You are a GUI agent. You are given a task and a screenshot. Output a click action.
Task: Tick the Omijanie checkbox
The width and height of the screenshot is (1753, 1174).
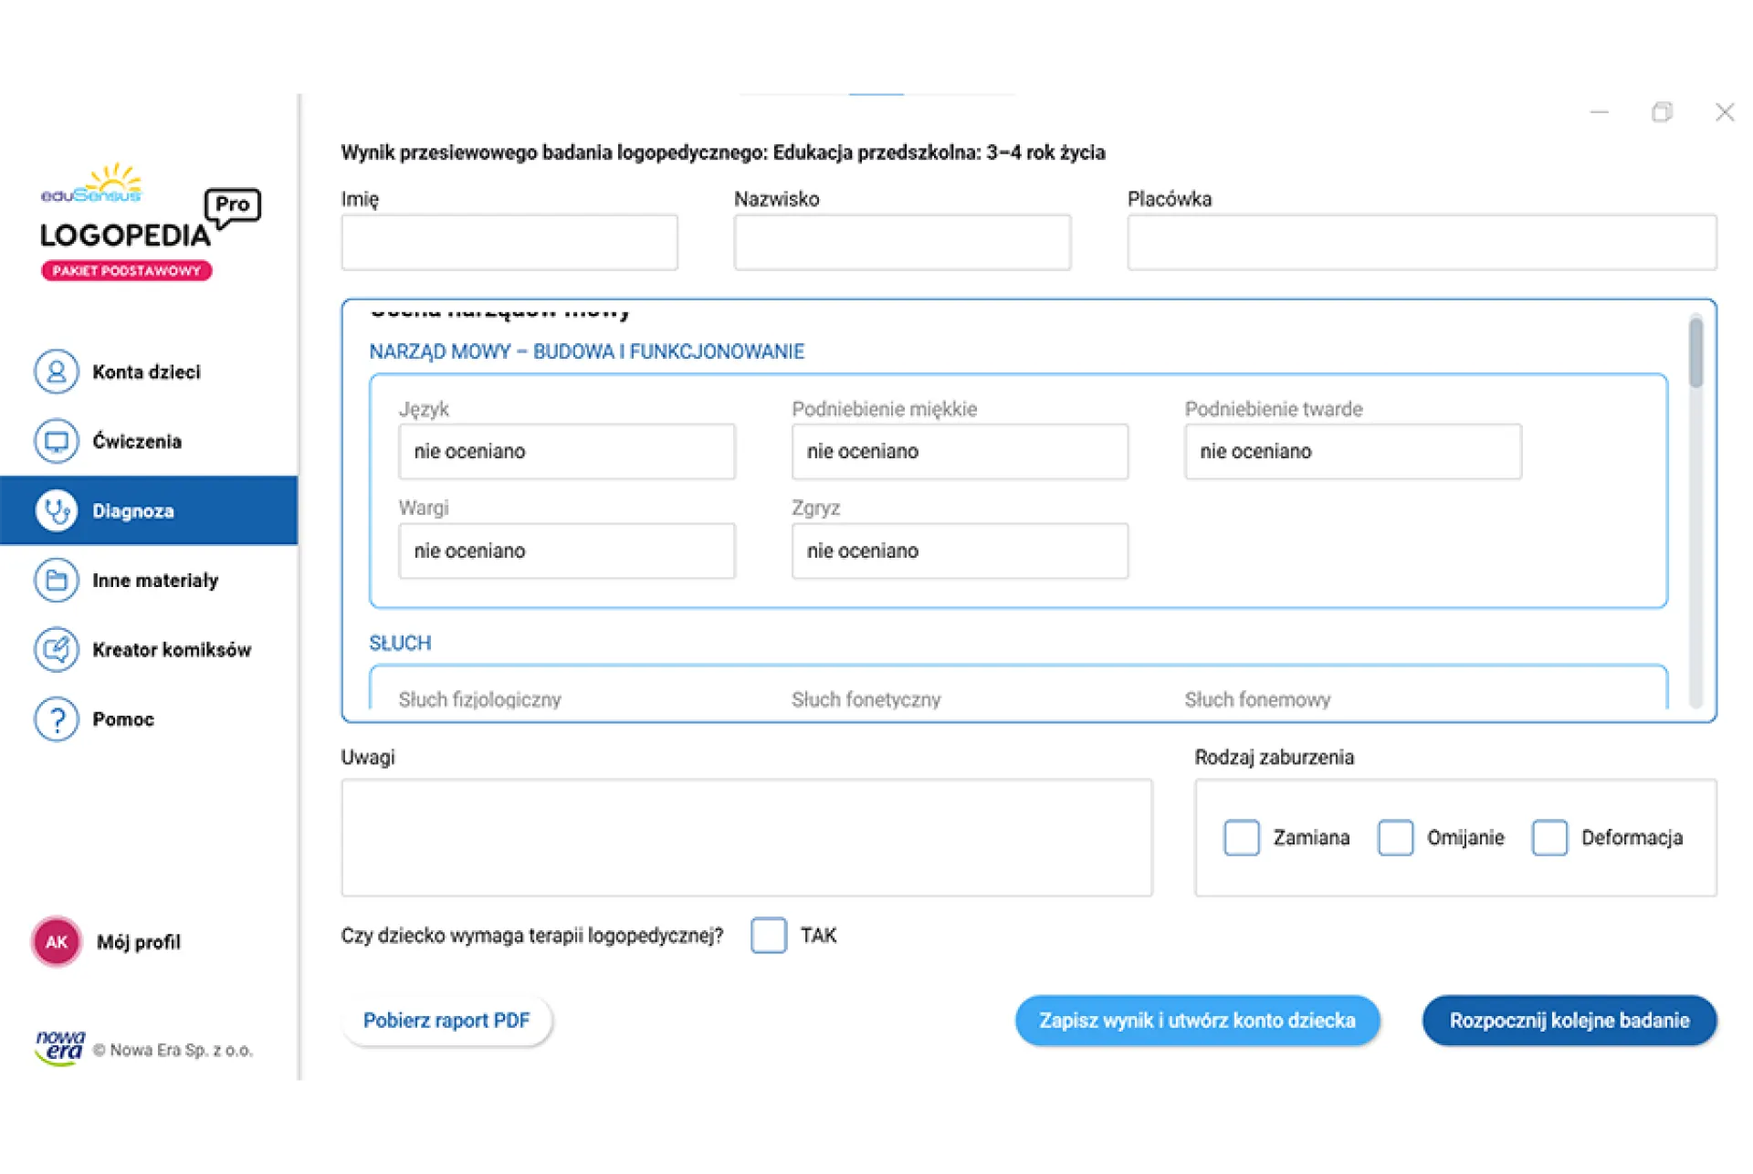(1395, 837)
